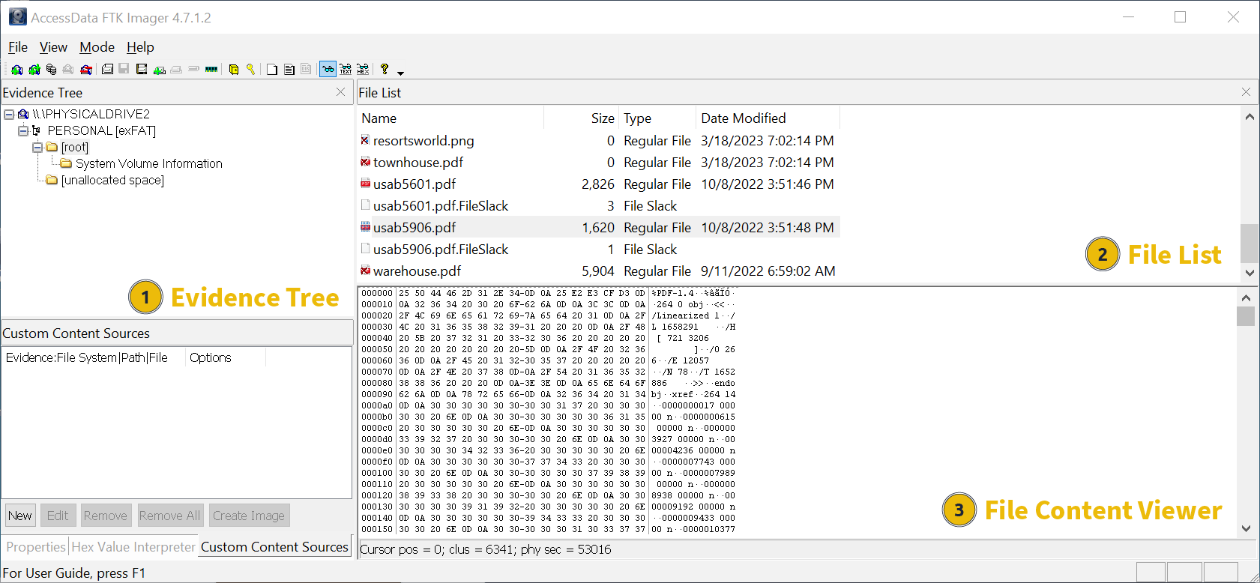Toggle text view mode for files
This screenshot has width=1260, height=583.
pyautogui.click(x=346, y=70)
